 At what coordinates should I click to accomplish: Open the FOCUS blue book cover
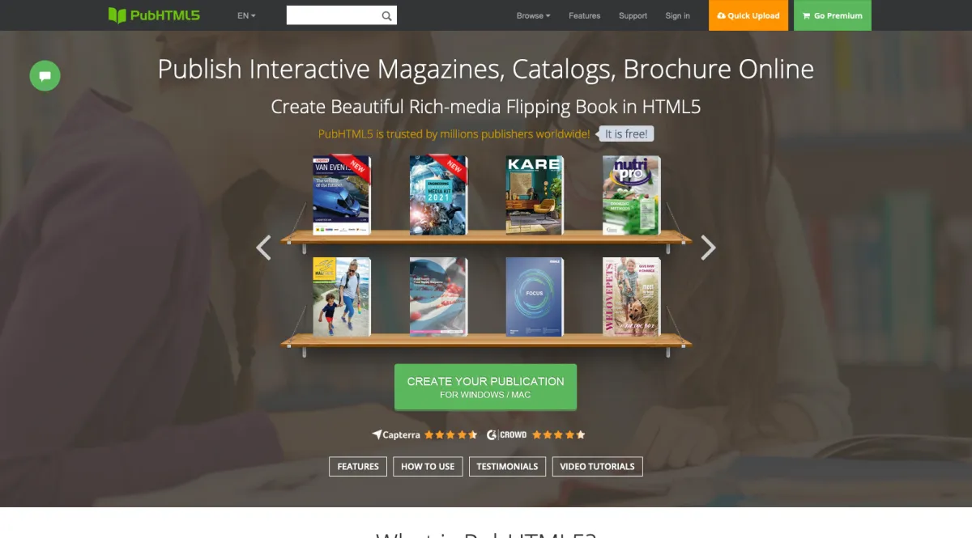[x=535, y=297]
